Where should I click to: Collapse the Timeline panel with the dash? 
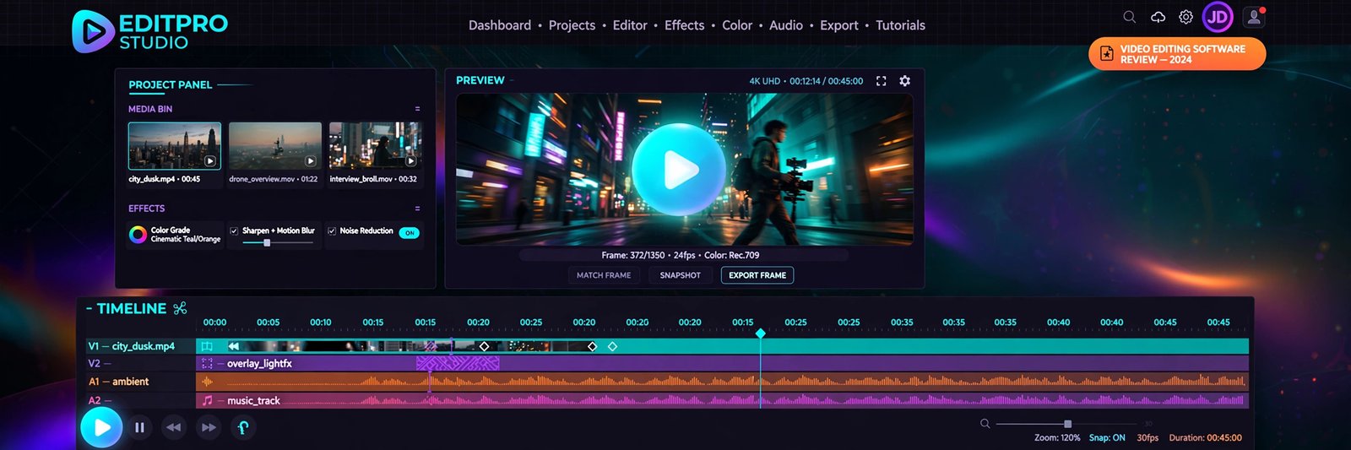(90, 309)
